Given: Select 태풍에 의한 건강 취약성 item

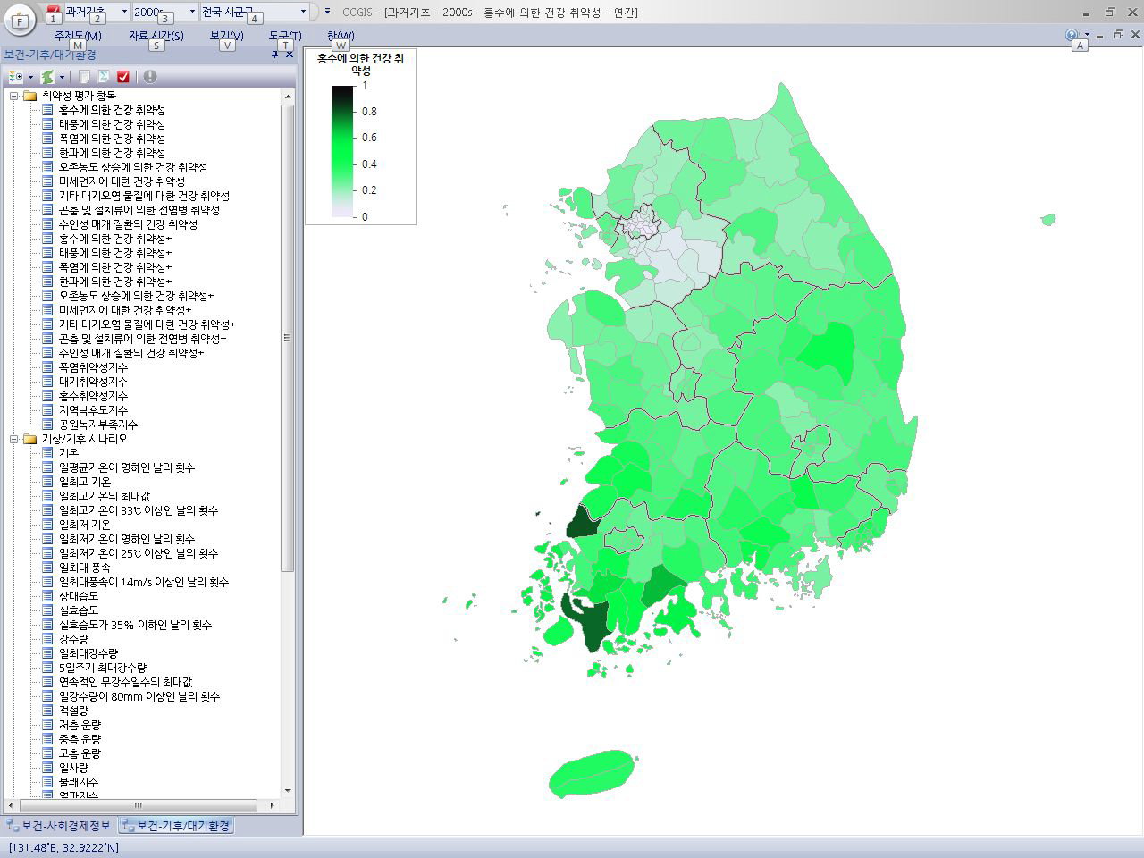Looking at the screenshot, I should pyautogui.click(x=112, y=124).
